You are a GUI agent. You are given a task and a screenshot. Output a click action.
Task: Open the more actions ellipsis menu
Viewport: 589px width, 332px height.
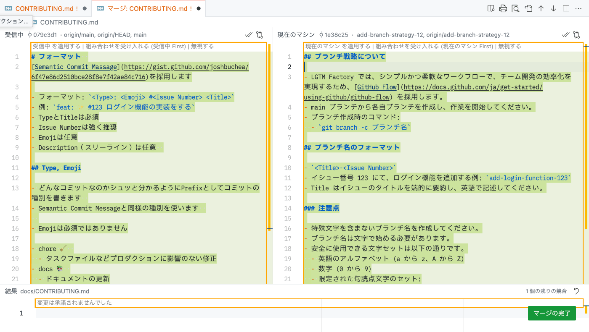579,8
